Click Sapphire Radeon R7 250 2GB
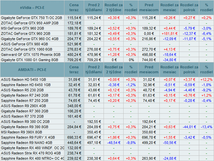The width and height of the screenshot is (214, 161). [x=25, y=101]
